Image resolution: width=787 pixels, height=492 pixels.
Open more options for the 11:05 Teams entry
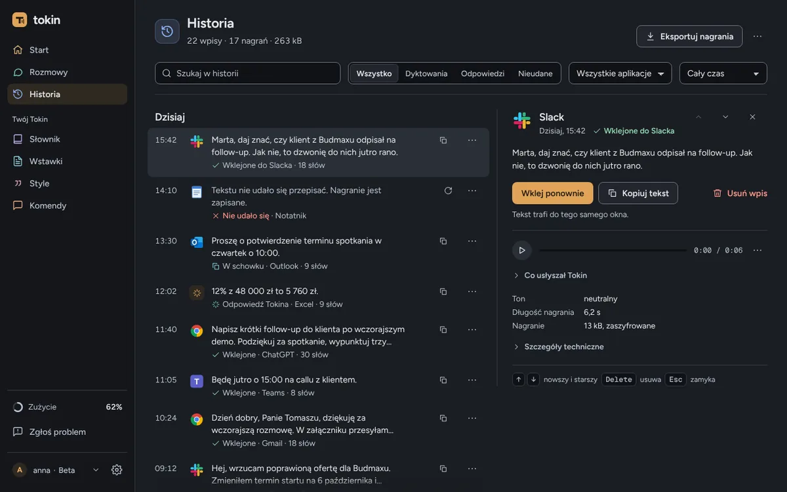[472, 380]
